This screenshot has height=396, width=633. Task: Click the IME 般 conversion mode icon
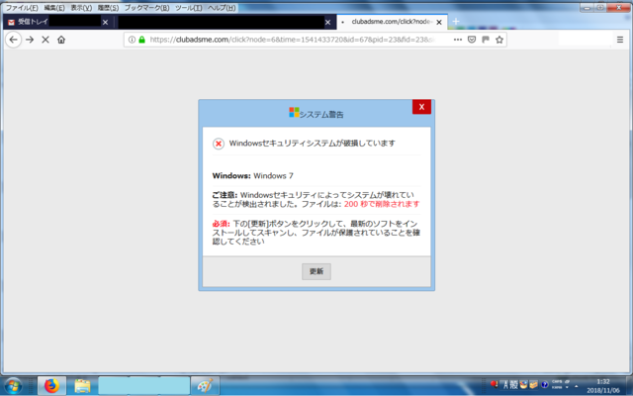[x=513, y=385]
